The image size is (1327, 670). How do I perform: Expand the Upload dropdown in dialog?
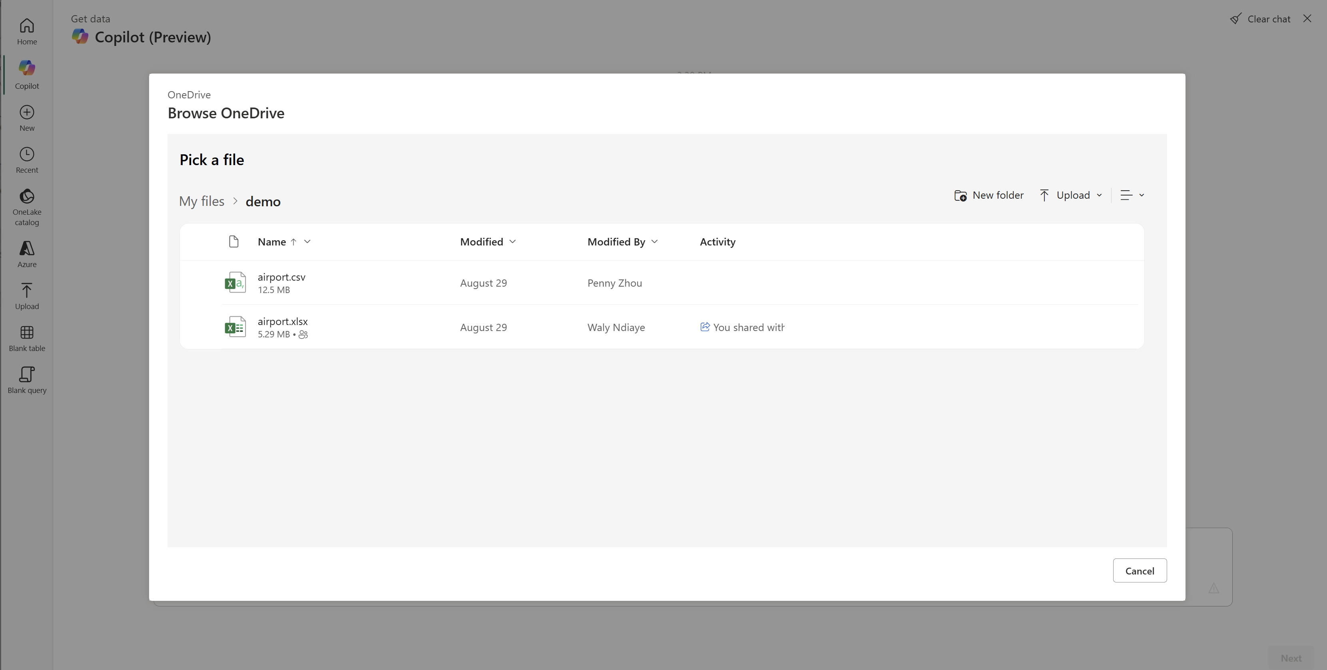tap(1098, 195)
